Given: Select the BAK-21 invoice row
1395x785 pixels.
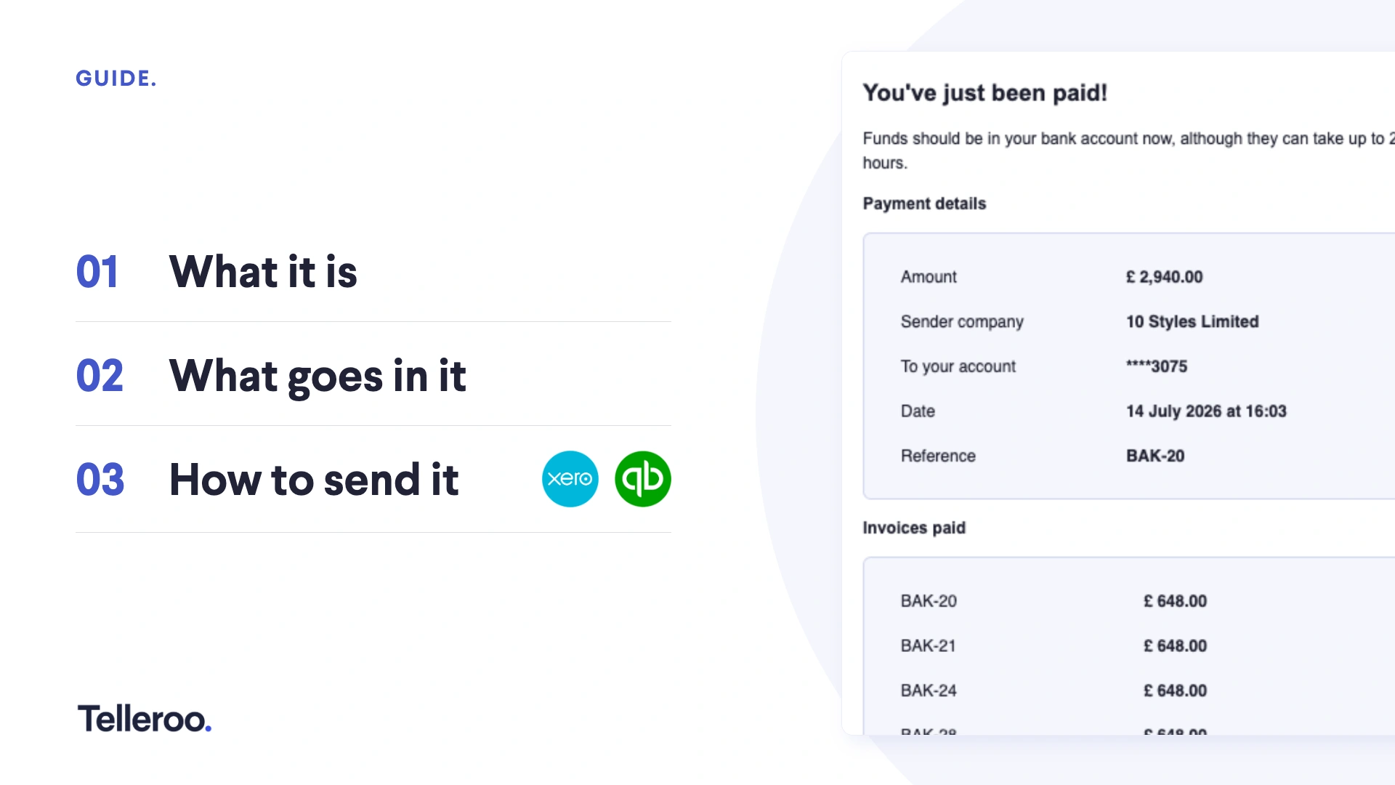Looking at the screenshot, I should coord(1130,645).
